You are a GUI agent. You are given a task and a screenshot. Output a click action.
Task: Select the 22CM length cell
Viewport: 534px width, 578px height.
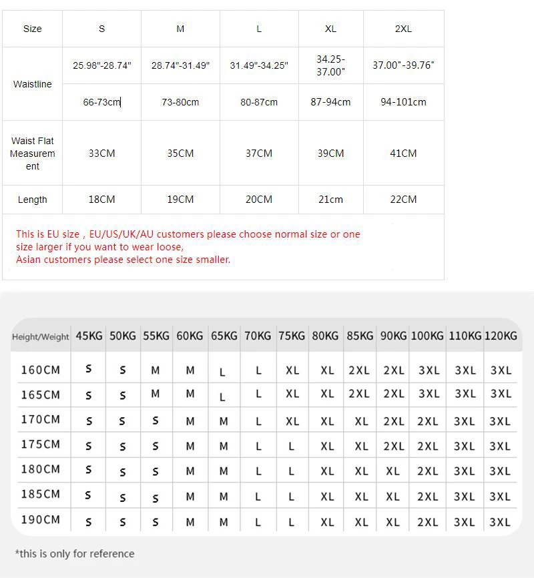pos(403,200)
